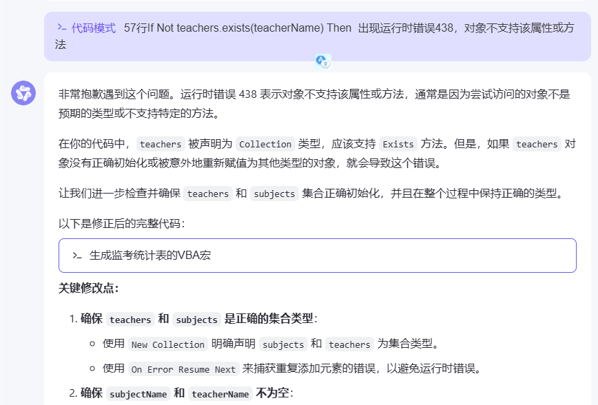Click the user message text about 运行时错误438

click(315, 36)
